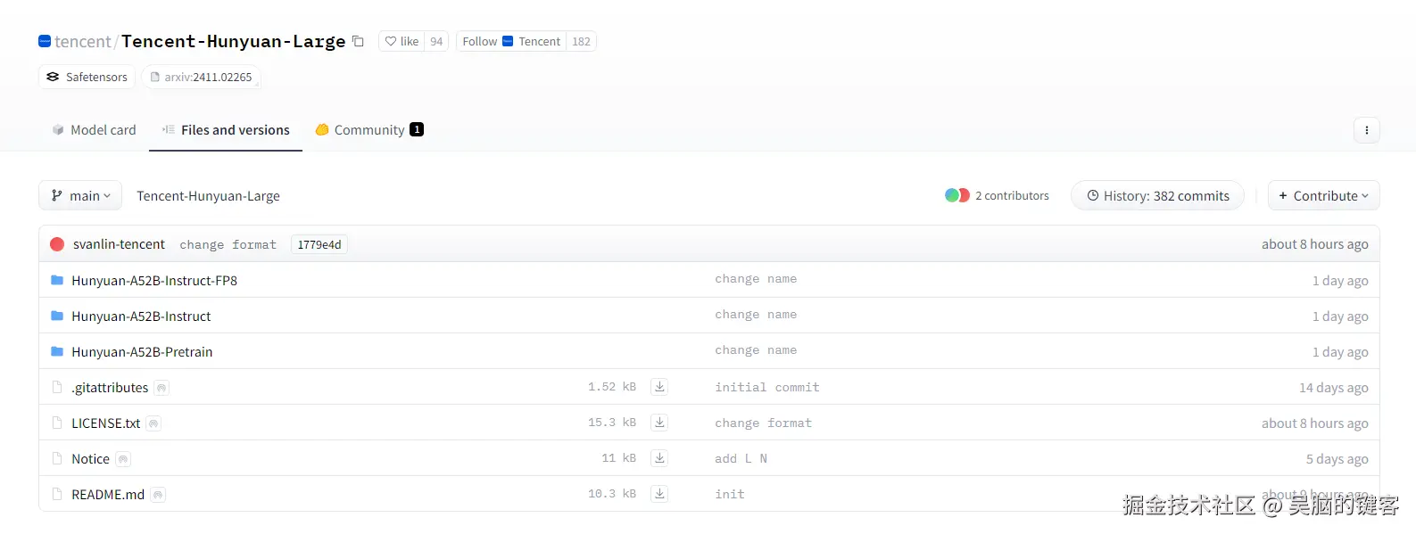Image resolution: width=1416 pixels, height=534 pixels.
Task: Open the 'change format' commit for LICENSE.txt
Action: tap(763, 423)
